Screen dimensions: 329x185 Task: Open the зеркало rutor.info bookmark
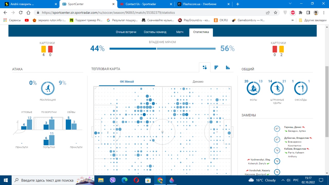pyautogui.click(x=49, y=20)
